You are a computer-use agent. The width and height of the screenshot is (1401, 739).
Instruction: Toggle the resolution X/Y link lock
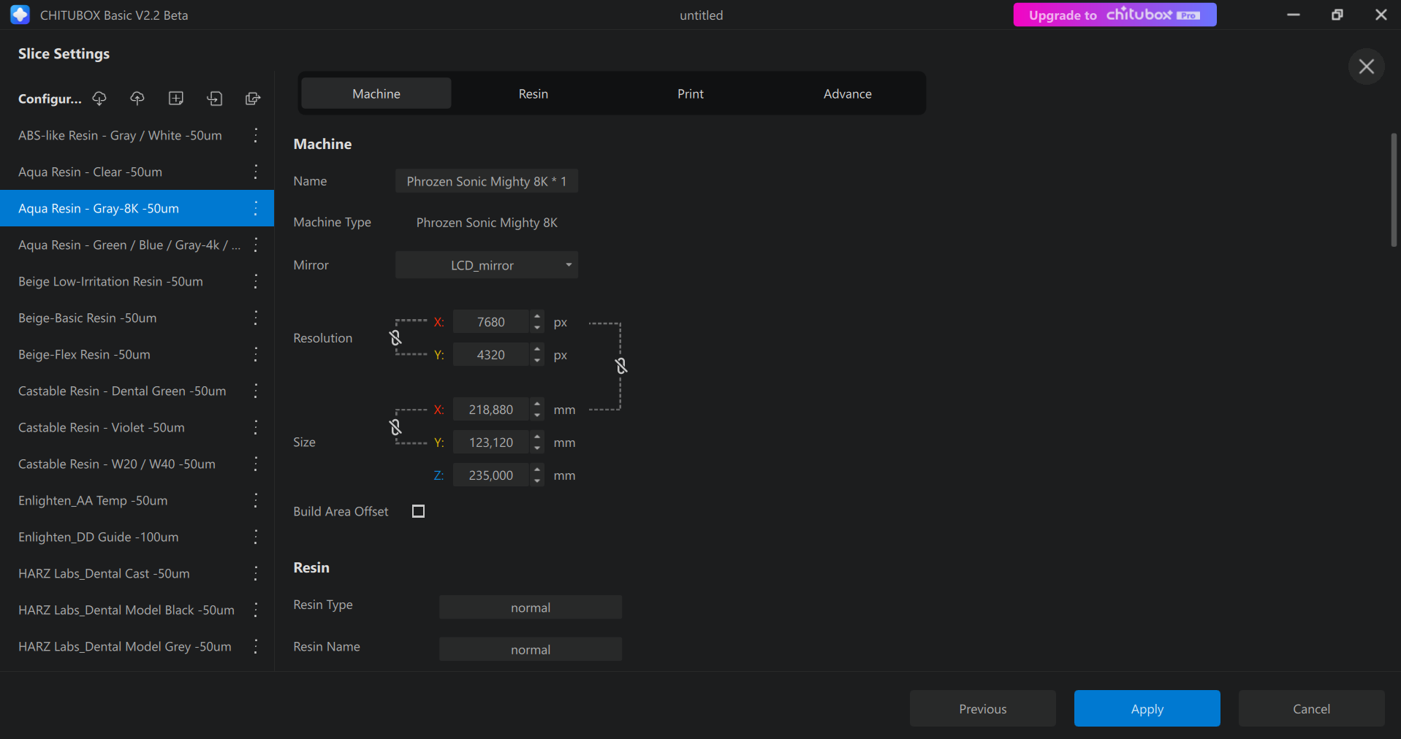click(x=395, y=337)
